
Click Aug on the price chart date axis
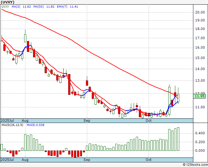click(x=25, y=121)
